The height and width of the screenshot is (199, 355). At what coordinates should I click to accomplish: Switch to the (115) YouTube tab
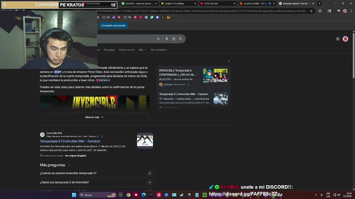218,4
